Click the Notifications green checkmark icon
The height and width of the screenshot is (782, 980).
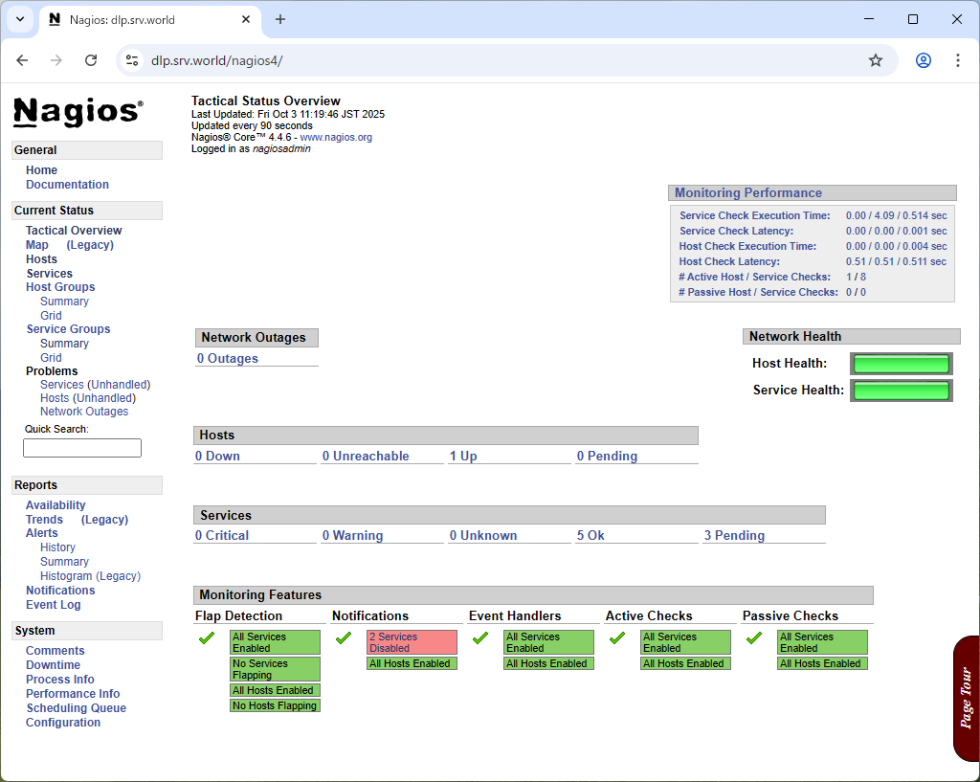(x=344, y=638)
